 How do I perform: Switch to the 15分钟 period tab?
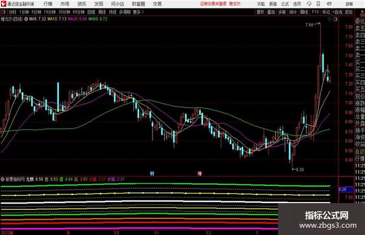49,12
